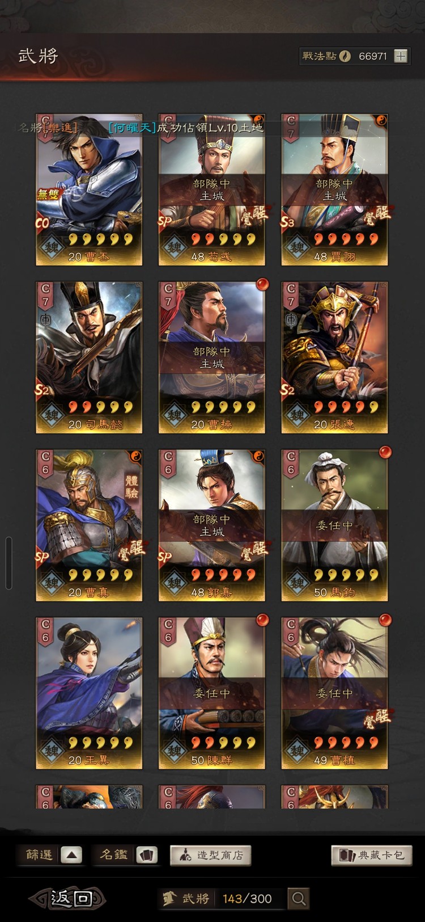The height and width of the screenshot is (922, 425).
Task: Open the magnifier search icon near 143/300
Action: [x=299, y=898]
